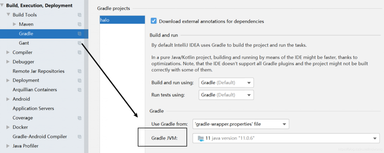Click project-level icon beside Arquillian Containers
This screenshot has height=153, width=384.
click(79, 90)
